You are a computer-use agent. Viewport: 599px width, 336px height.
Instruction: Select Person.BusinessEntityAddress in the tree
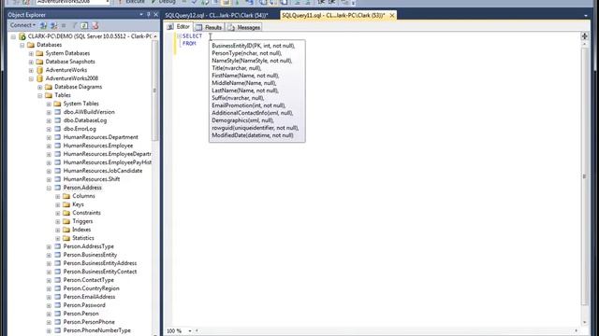pos(100,263)
